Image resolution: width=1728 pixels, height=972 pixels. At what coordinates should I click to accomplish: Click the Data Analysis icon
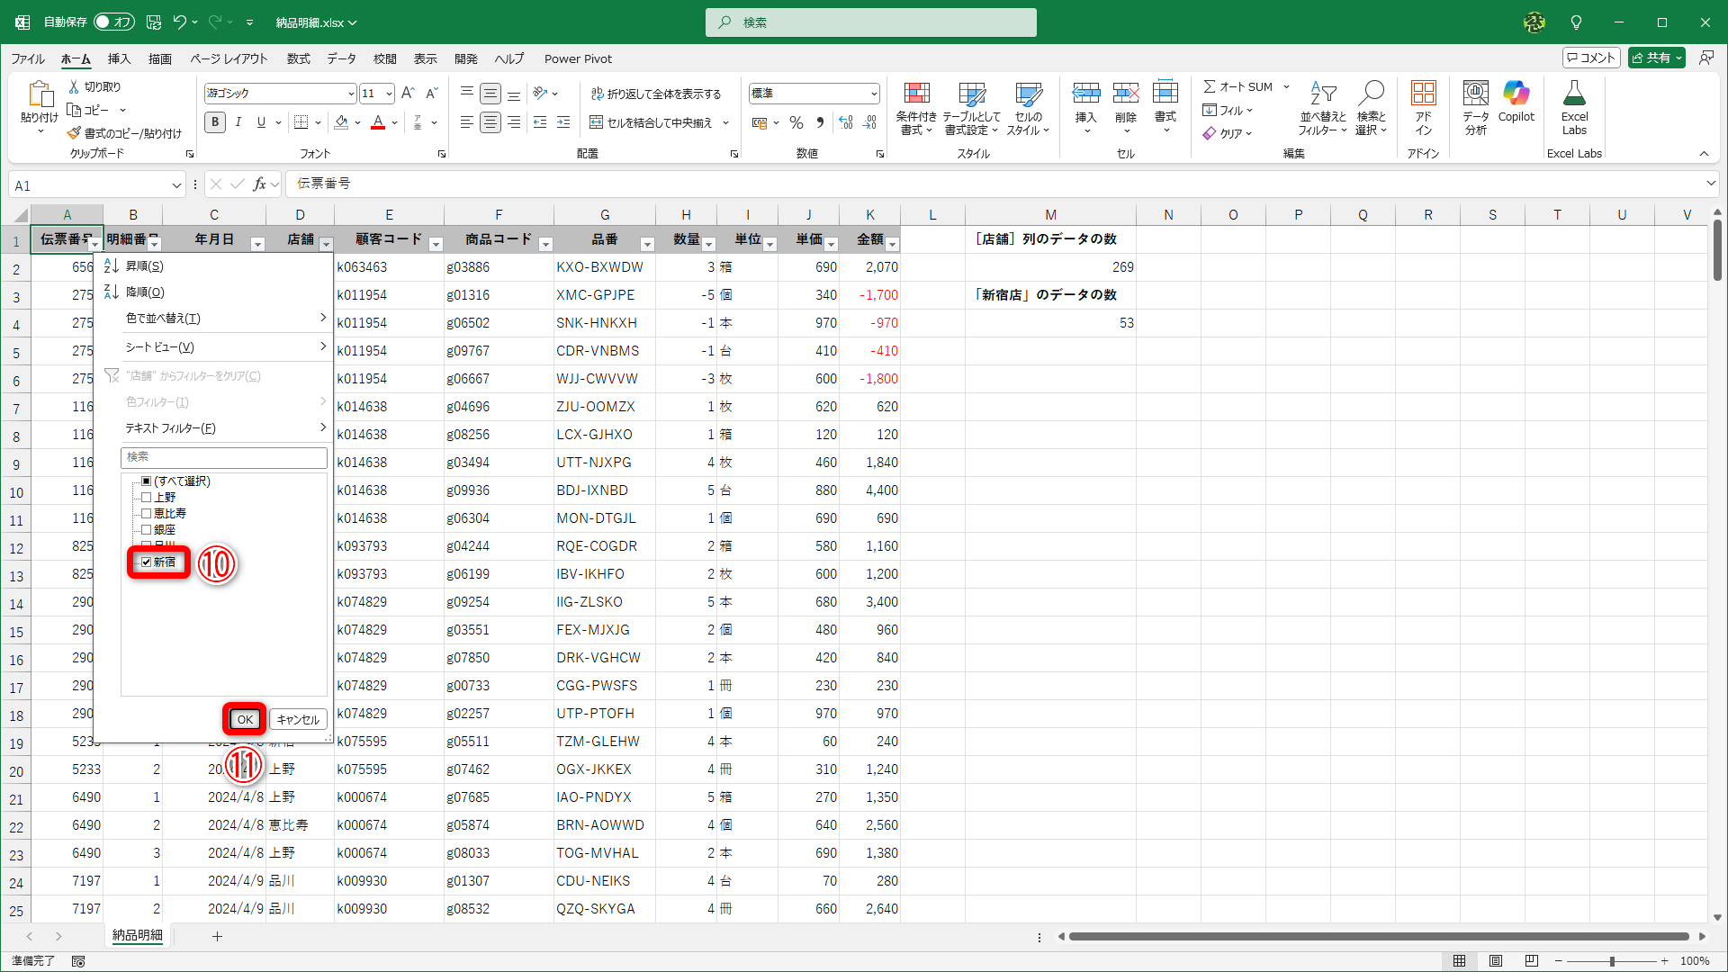1475,94
